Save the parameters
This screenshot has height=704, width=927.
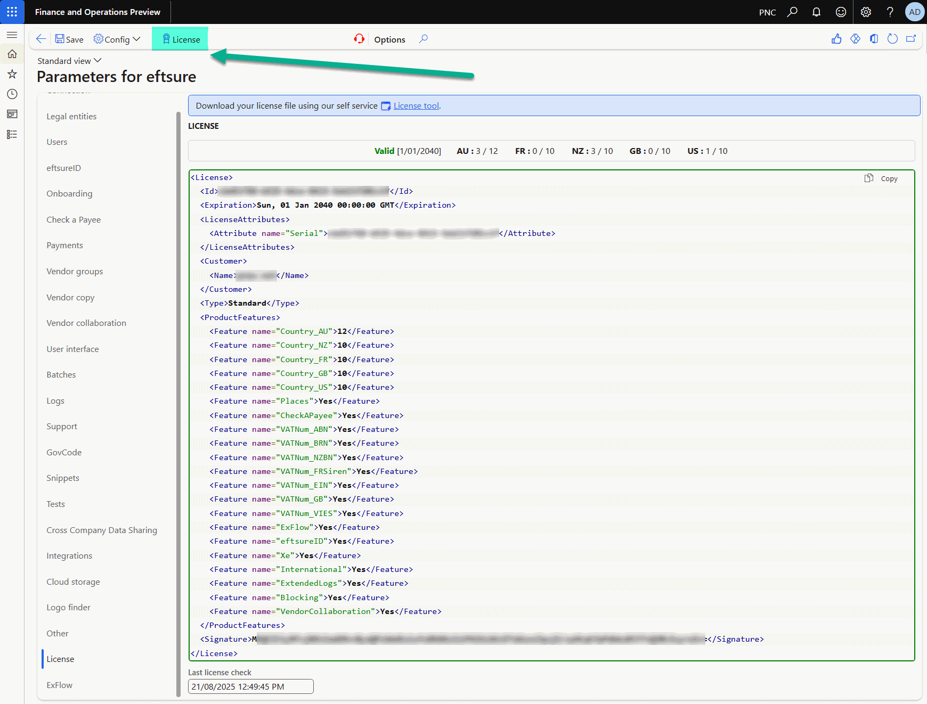[x=69, y=39]
